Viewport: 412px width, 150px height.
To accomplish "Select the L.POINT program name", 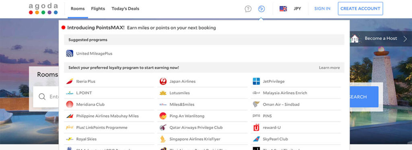I will point(84,93).
